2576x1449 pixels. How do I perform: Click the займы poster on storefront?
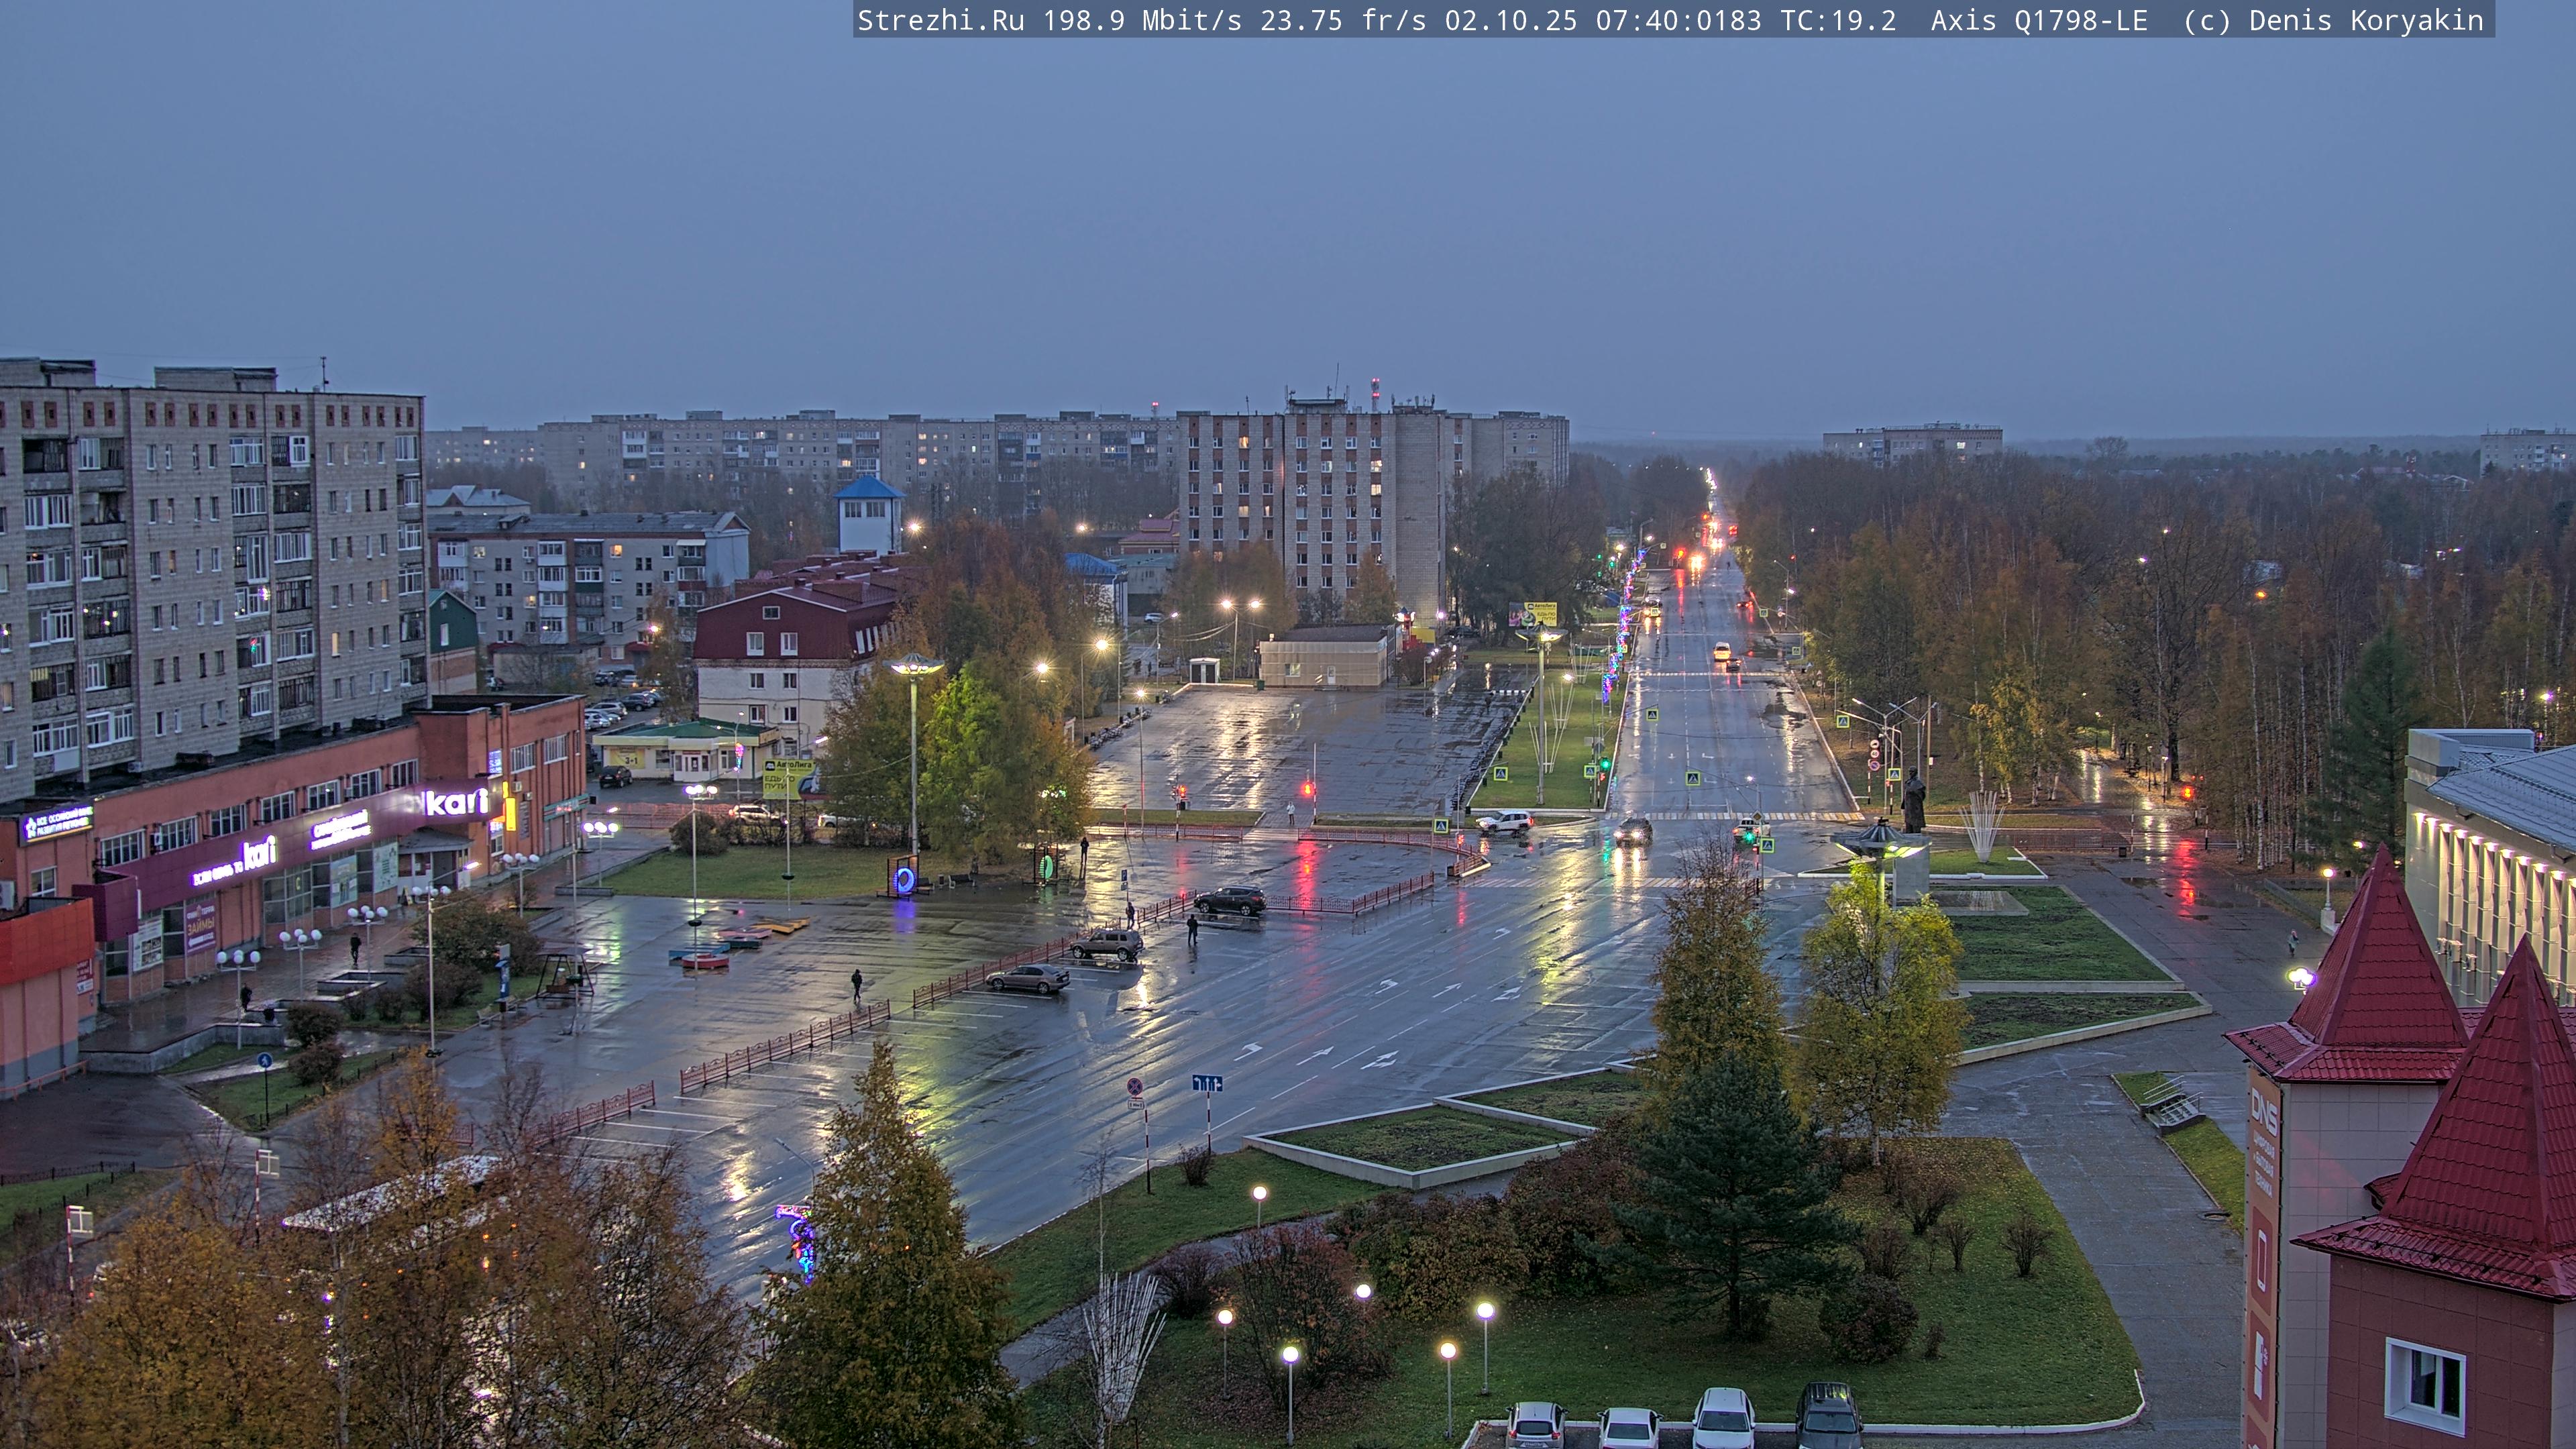click(x=200, y=927)
